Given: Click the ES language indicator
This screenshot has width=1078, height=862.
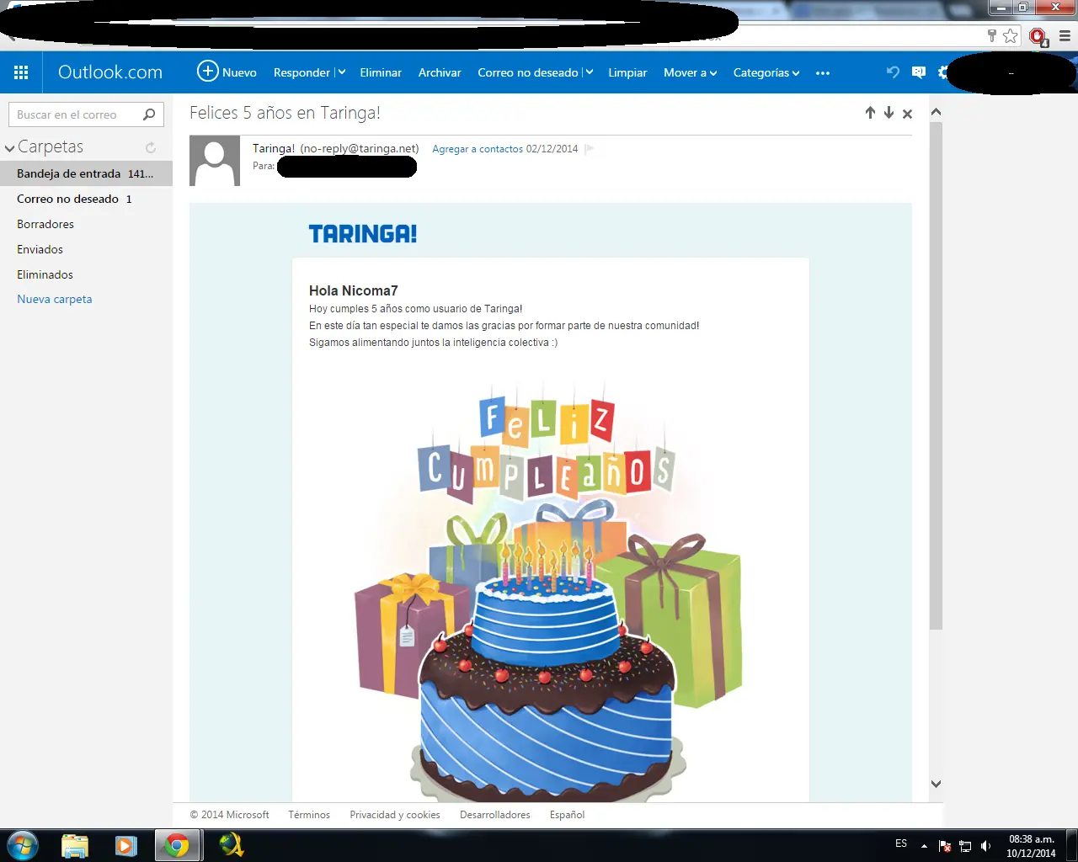Looking at the screenshot, I should pyautogui.click(x=901, y=843).
